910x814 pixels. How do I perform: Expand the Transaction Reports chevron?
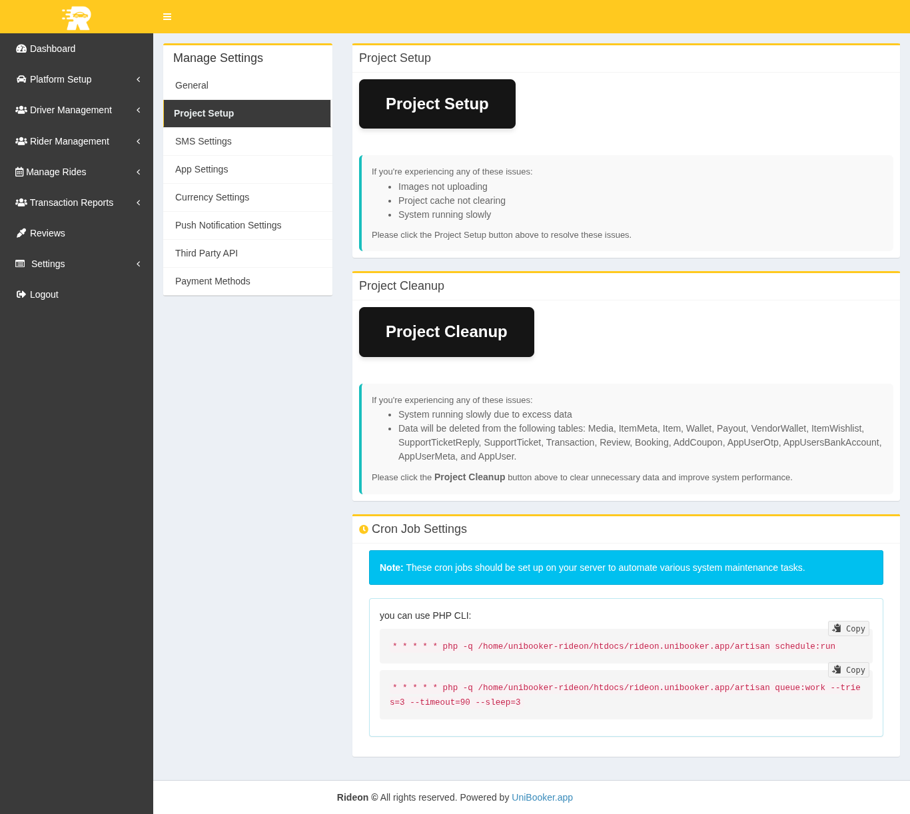click(139, 203)
